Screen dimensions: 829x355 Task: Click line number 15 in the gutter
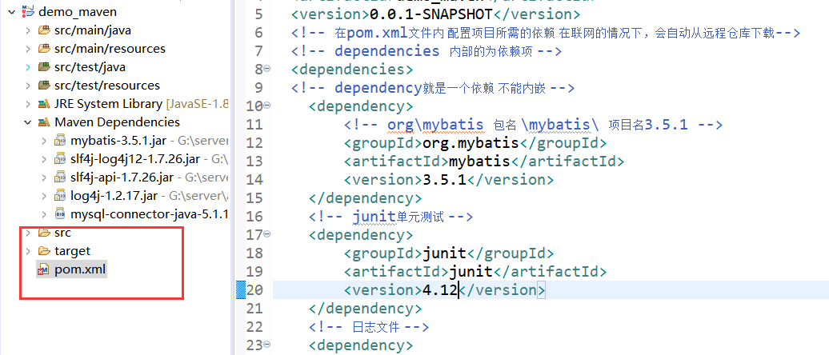(x=254, y=197)
